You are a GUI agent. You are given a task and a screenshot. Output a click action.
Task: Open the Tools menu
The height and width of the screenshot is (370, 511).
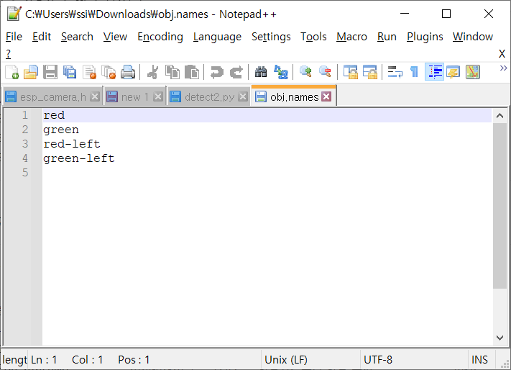(x=313, y=37)
